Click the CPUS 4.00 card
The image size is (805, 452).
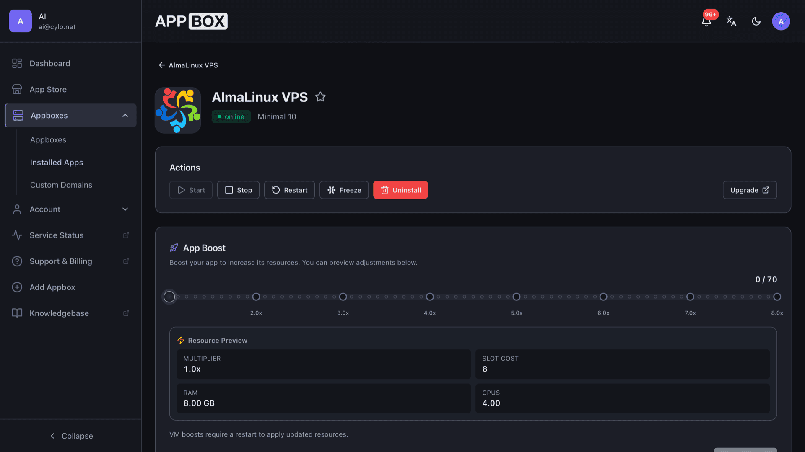(622, 398)
